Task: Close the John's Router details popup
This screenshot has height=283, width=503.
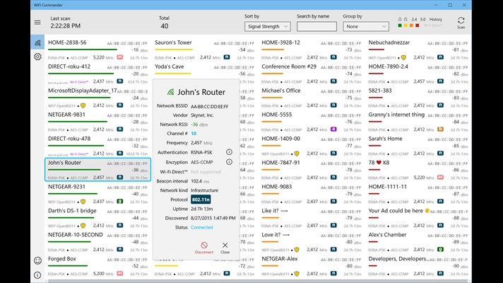Action: tap(225, 246)
